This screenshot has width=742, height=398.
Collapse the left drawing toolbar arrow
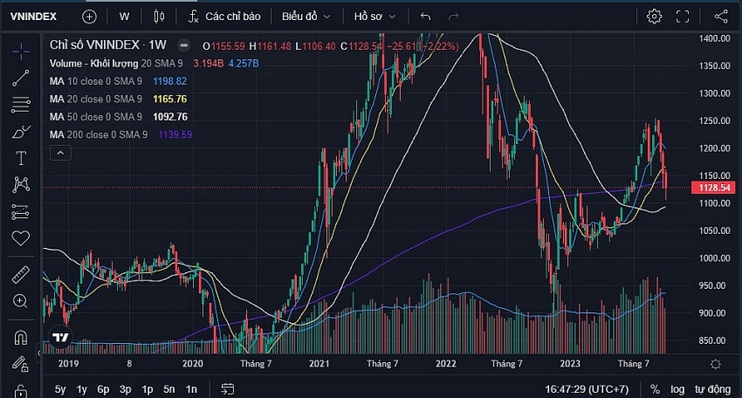pyautogui.click(x=38, y=353)
